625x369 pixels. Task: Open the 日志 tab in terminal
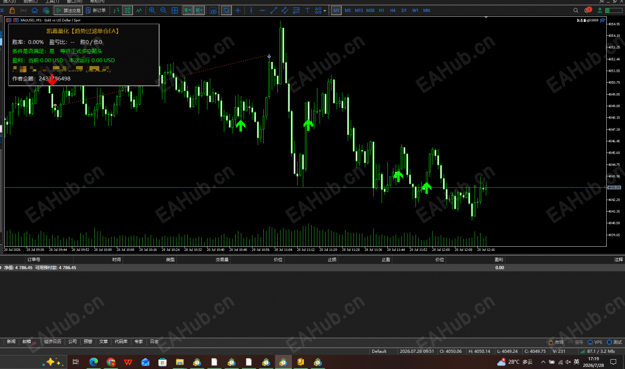click(x=154, y=341)
